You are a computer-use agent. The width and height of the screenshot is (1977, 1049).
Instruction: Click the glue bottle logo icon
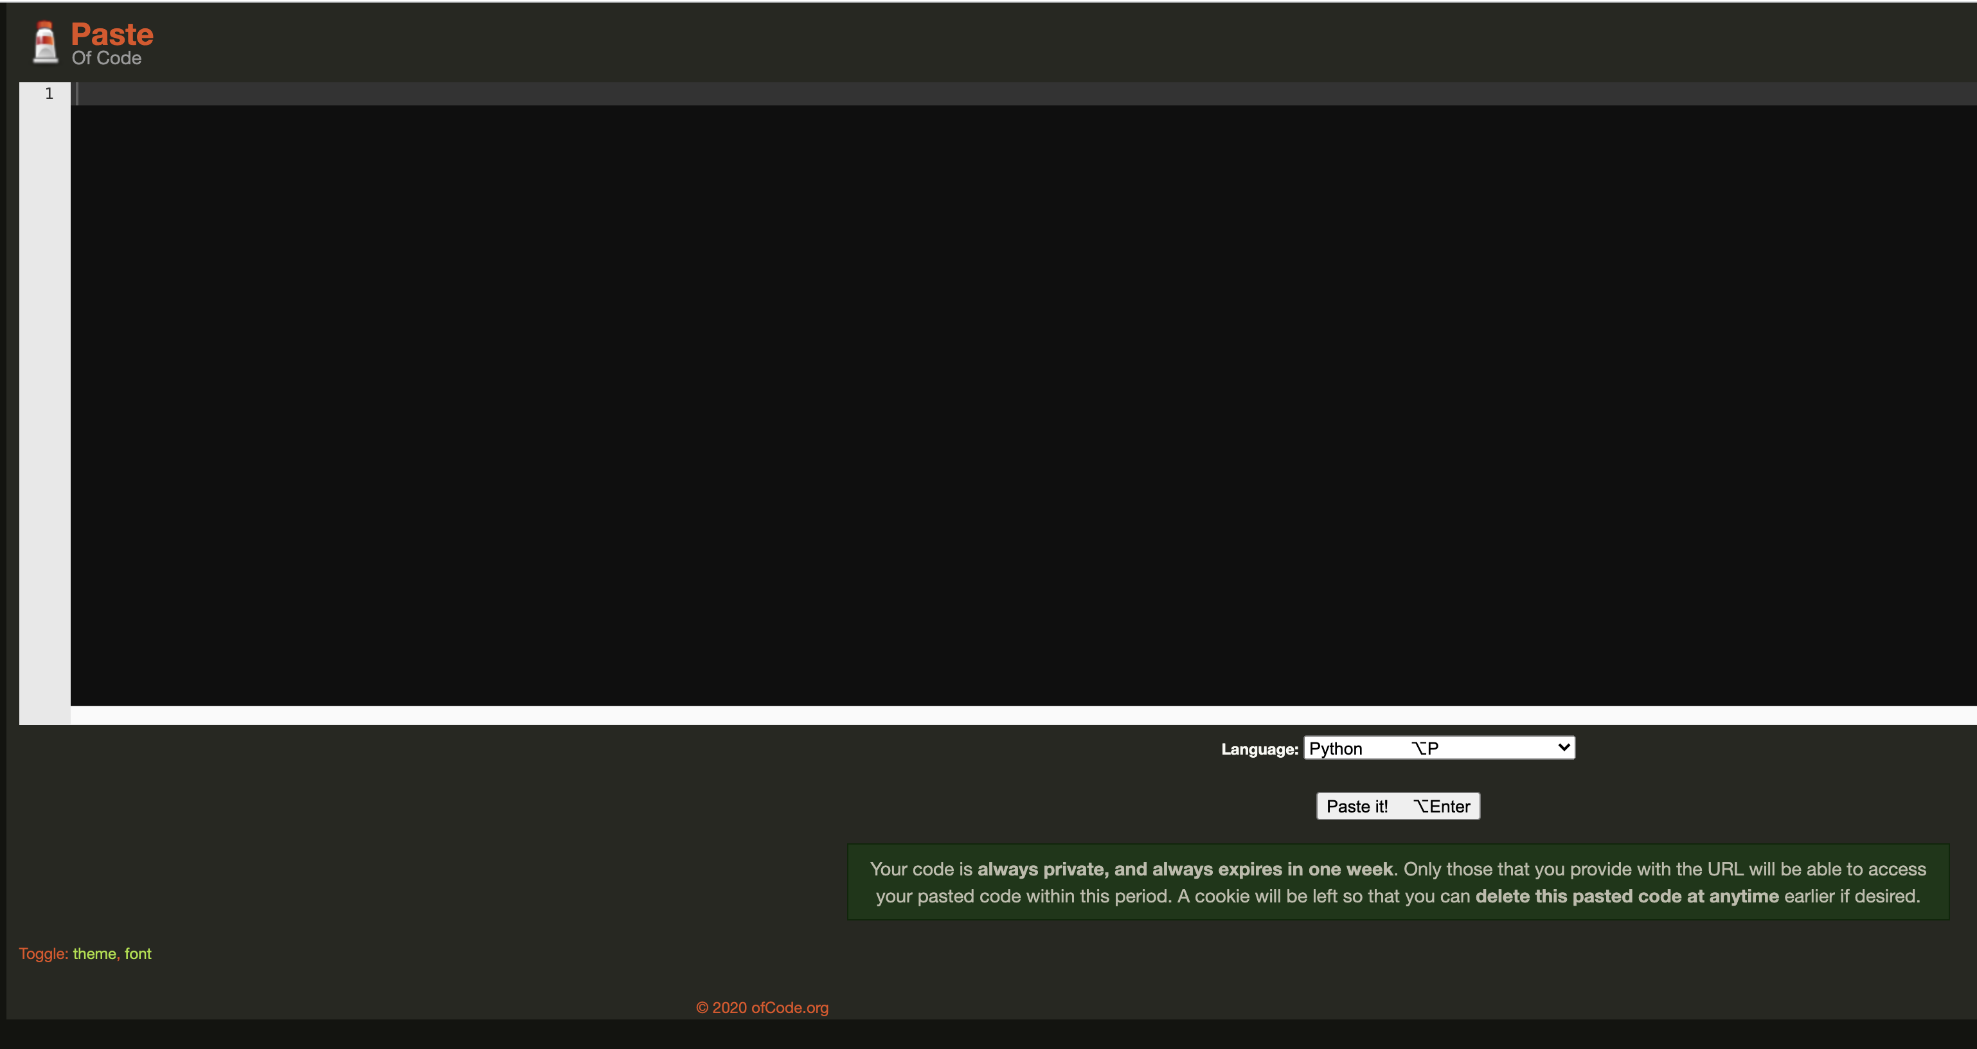point(45,42)
